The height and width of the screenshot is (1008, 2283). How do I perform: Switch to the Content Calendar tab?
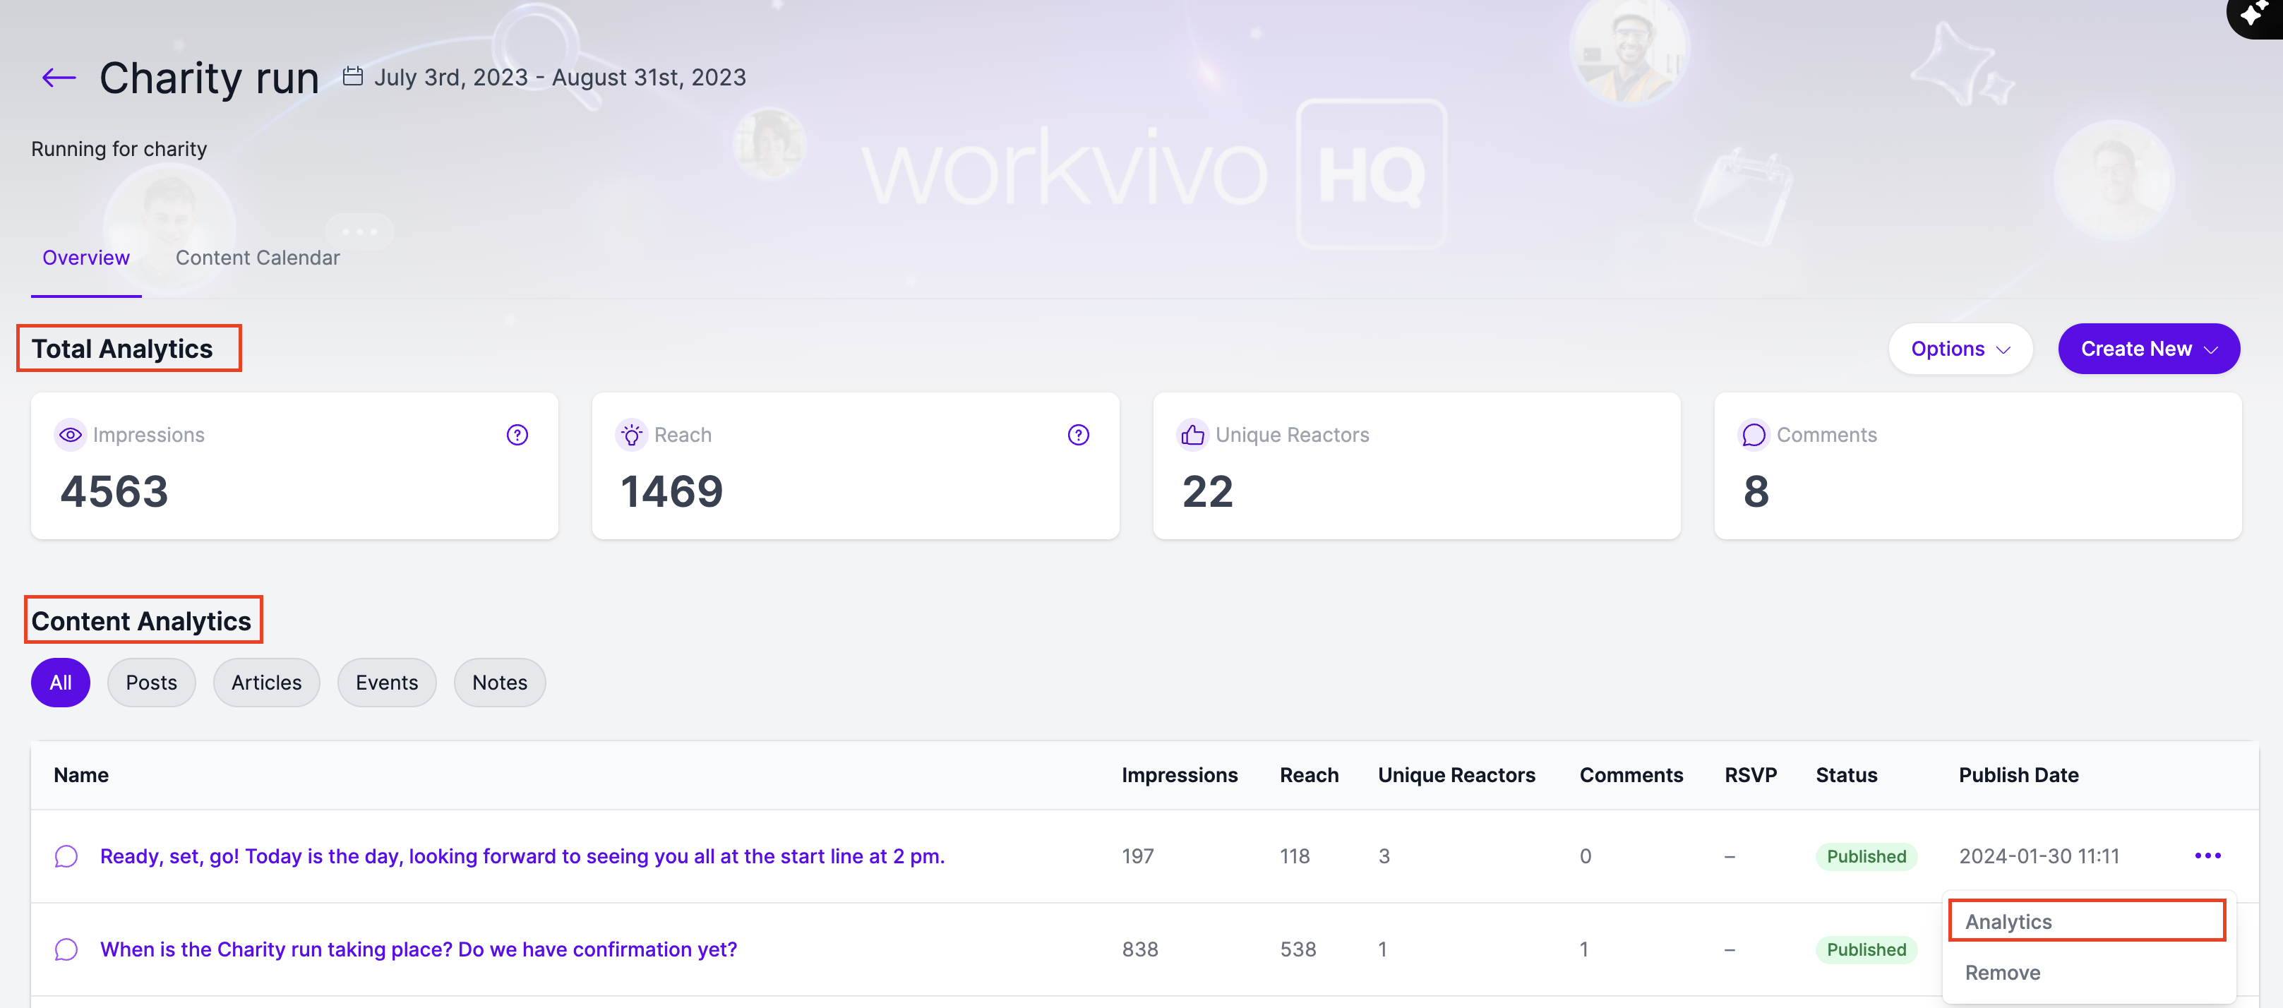[x=257, y=258]
